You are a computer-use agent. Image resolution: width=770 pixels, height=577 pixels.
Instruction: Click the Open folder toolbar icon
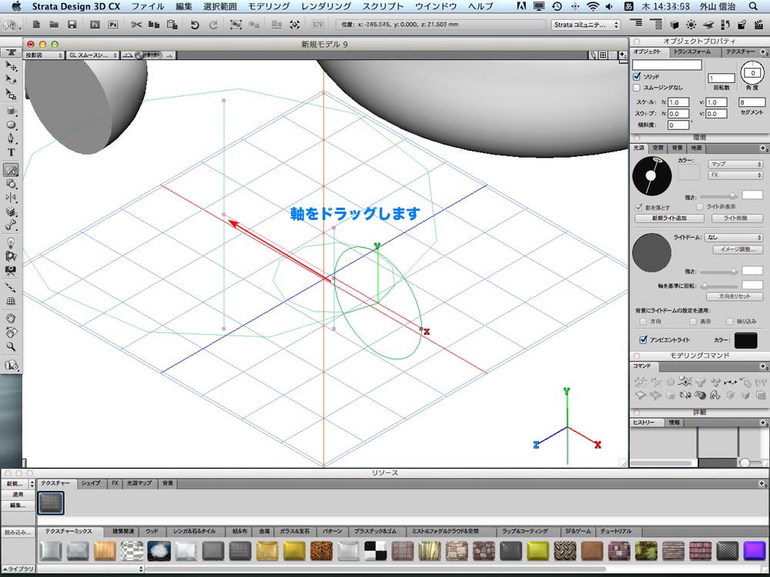click(54, 25)
